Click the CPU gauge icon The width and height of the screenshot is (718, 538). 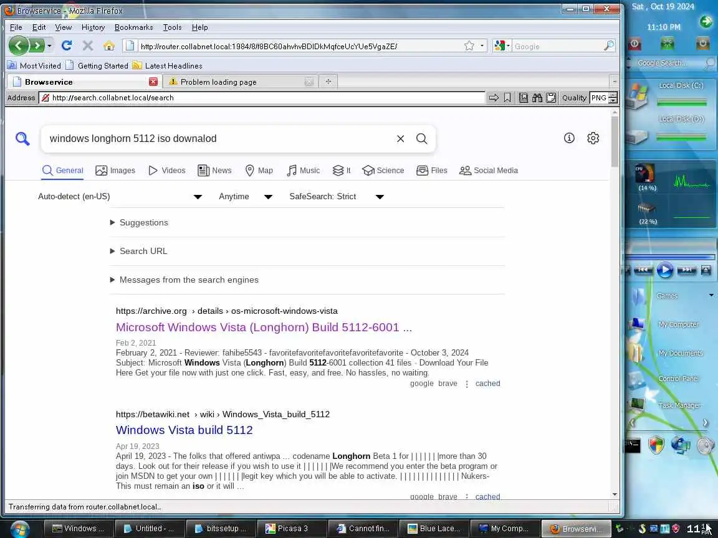(645, 174)
